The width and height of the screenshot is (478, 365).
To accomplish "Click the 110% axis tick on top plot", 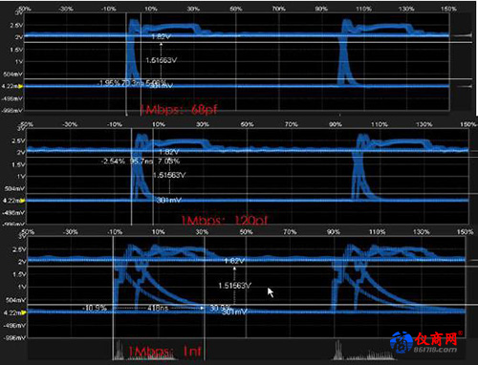I will (363, 9).
